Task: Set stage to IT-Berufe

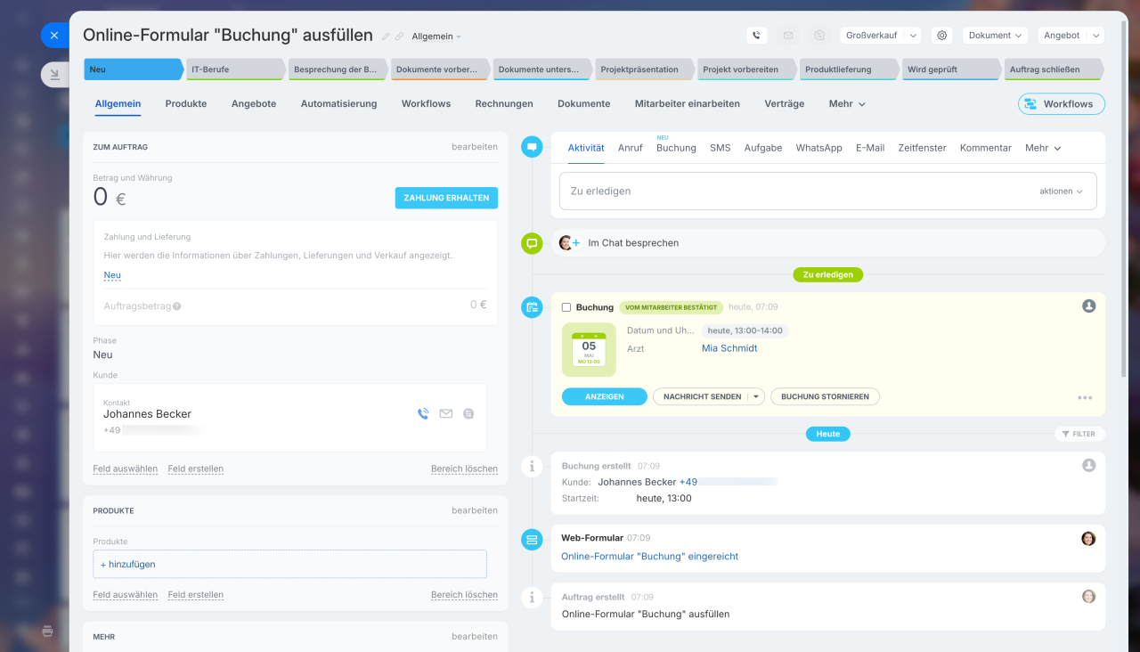Action: [236, 69]
